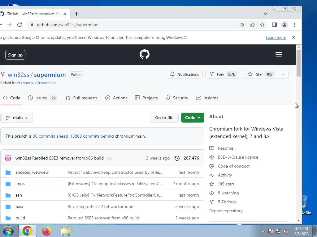Image resolution: width=317 pixels, height=237 pixels.
Task: Click scrollbar down arrow
Action: (299, 220)
